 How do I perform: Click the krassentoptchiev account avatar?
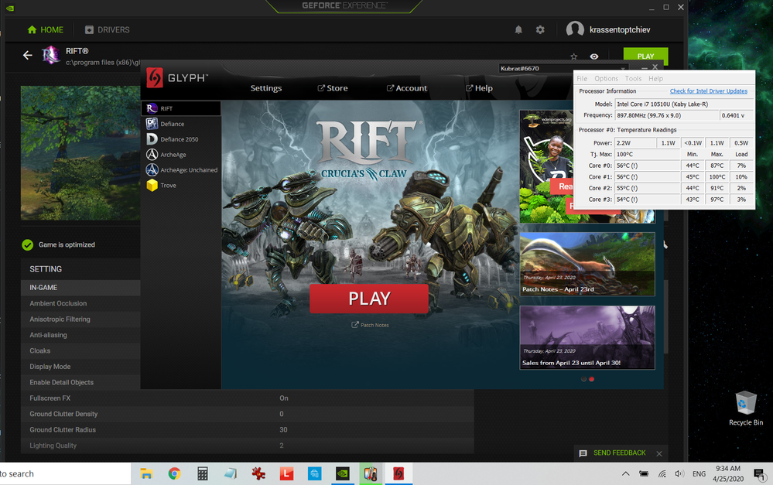click(575, 29)
